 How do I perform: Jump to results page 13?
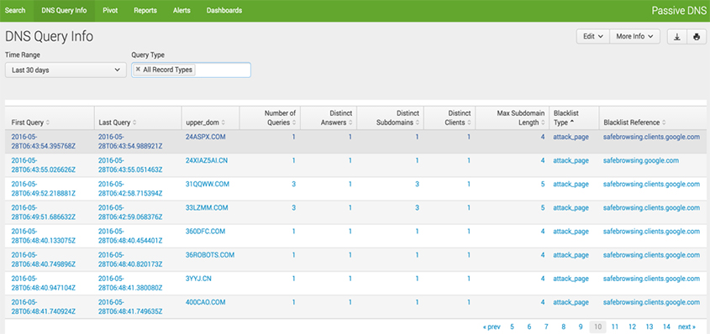point(650,326)
